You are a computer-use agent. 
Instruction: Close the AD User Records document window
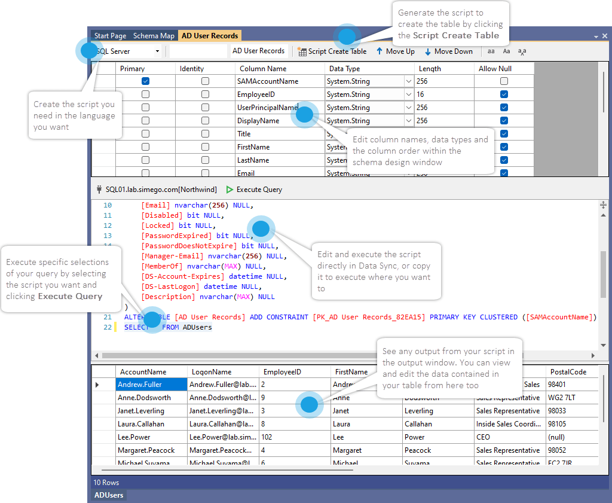point(605,36)
